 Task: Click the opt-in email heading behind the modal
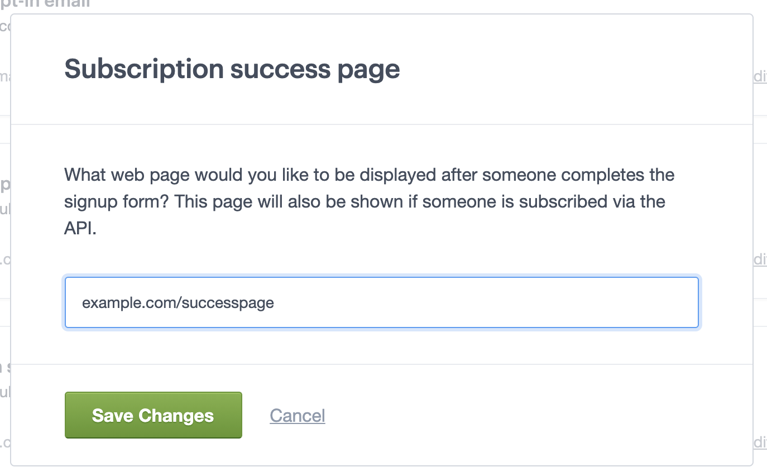[47, 4]
